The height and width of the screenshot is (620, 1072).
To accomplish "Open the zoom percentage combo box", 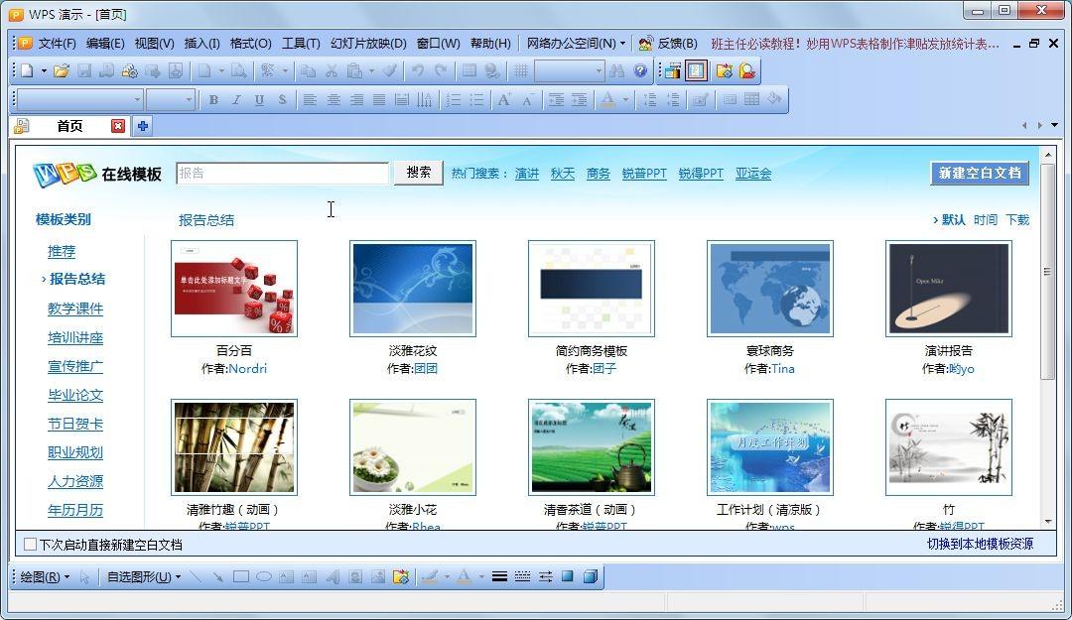I will 570,70.
